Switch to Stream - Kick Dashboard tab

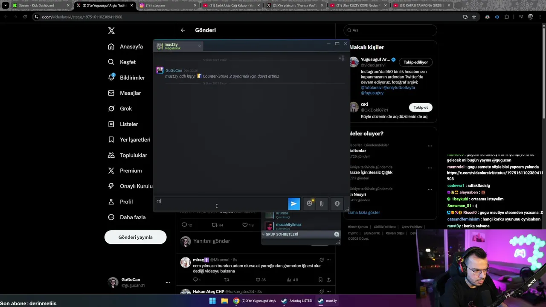click(x=41, y=6)
